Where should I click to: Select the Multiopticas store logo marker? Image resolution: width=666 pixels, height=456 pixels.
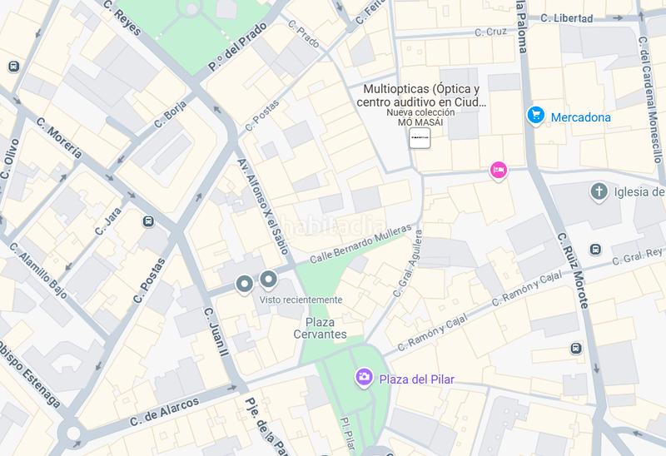pyautogui.click(x=420, y=138)
